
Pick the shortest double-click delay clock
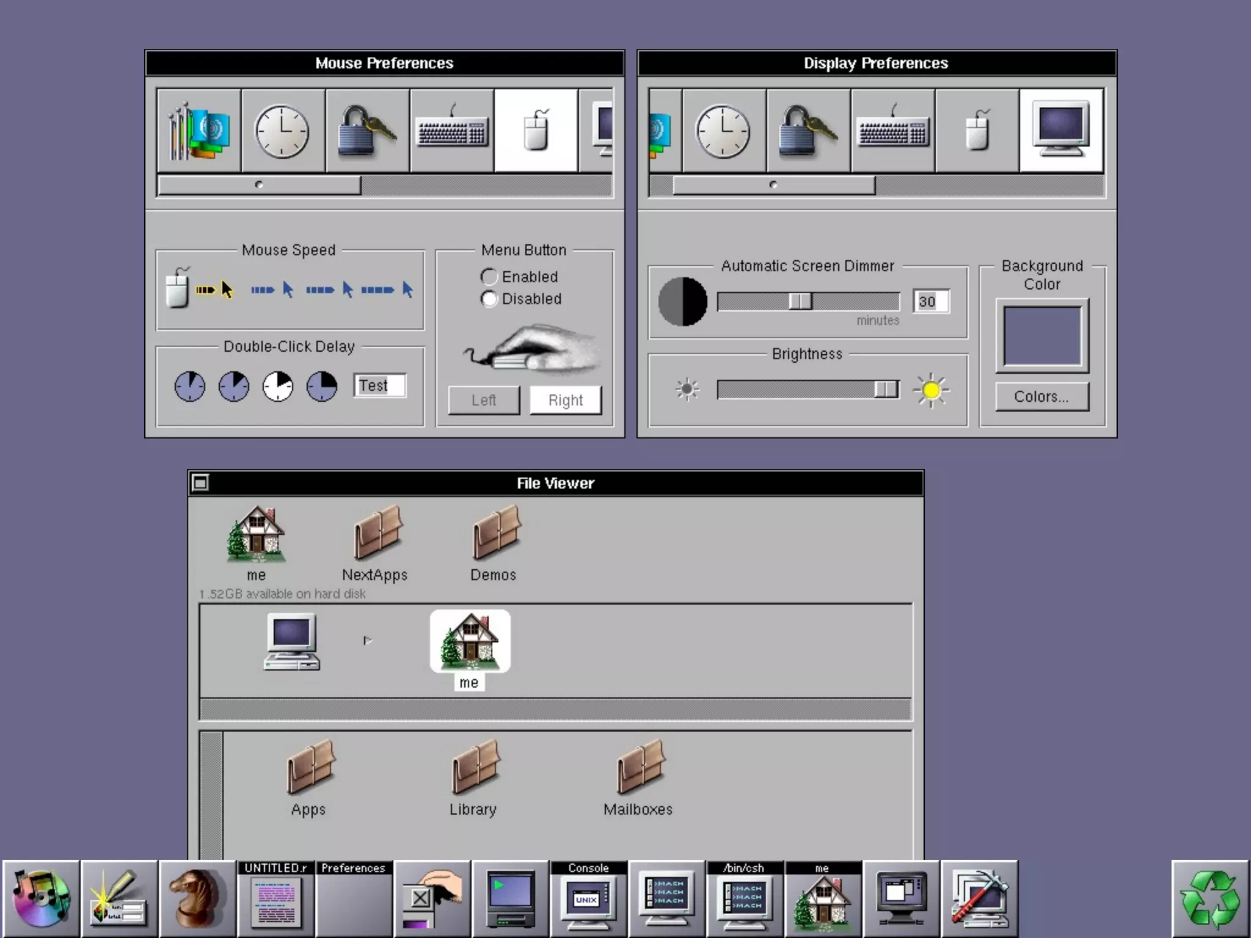click(x=190, y=386)
